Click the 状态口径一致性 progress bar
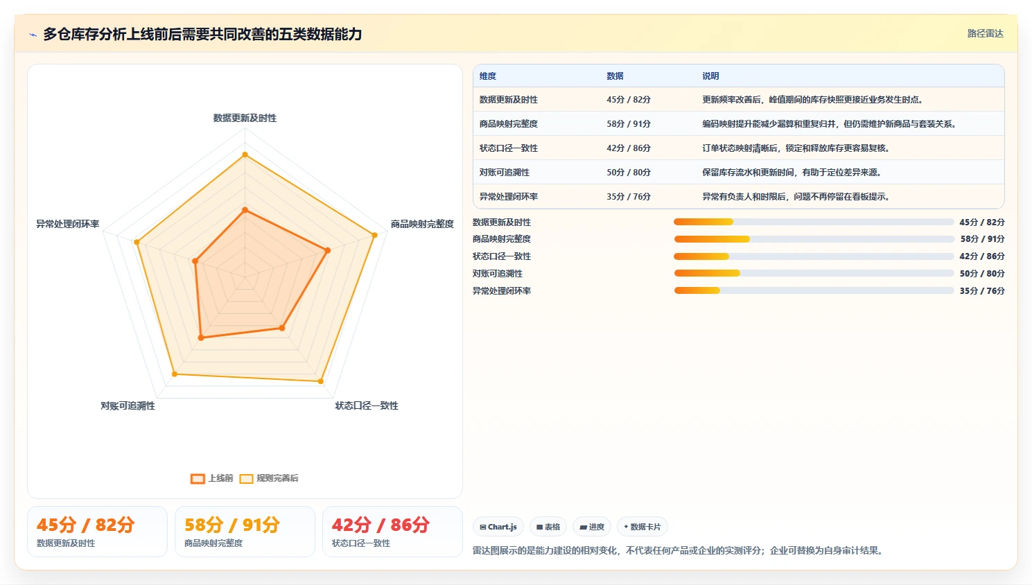Viewport: 1032px width, 585px height. tap(814, 256)
